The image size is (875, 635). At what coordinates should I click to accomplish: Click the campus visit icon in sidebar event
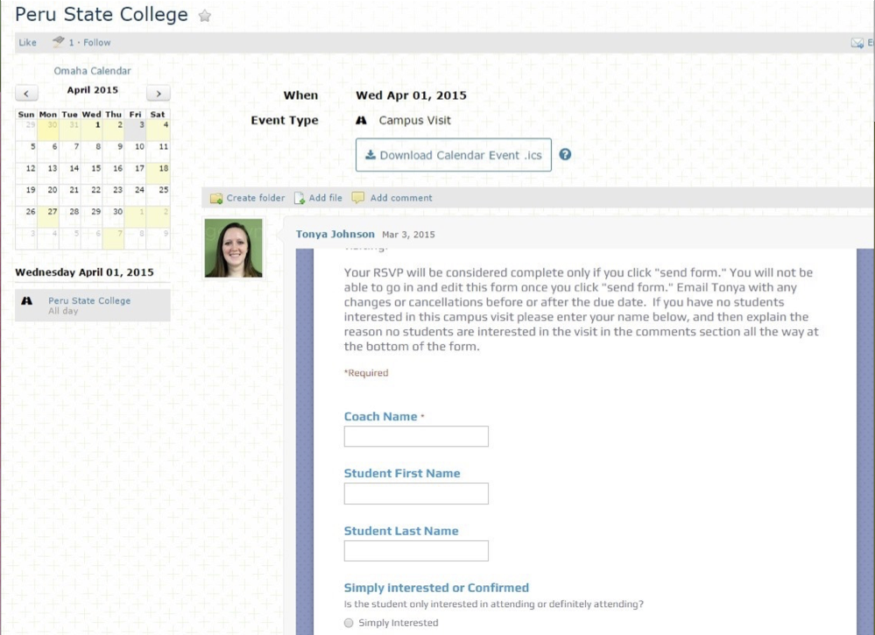[27, 300]
